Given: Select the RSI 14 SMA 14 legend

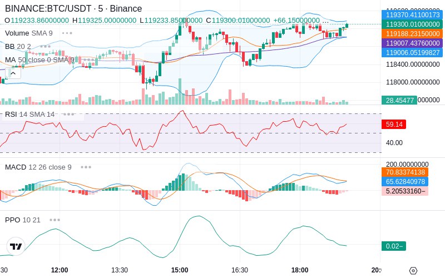Looking at the screenshot, I should [29, 114].
